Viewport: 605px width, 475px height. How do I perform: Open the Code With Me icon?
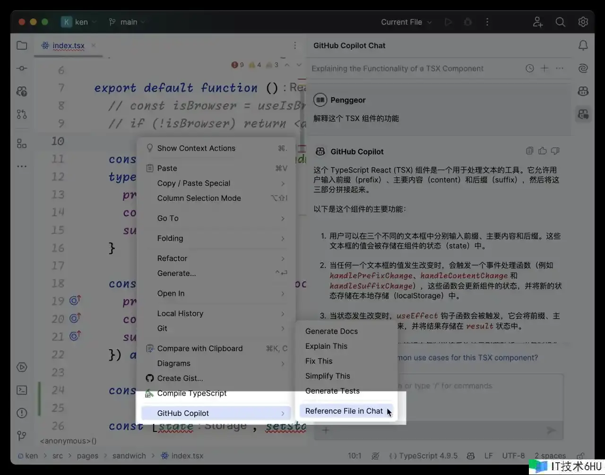[x=538, y=22]
